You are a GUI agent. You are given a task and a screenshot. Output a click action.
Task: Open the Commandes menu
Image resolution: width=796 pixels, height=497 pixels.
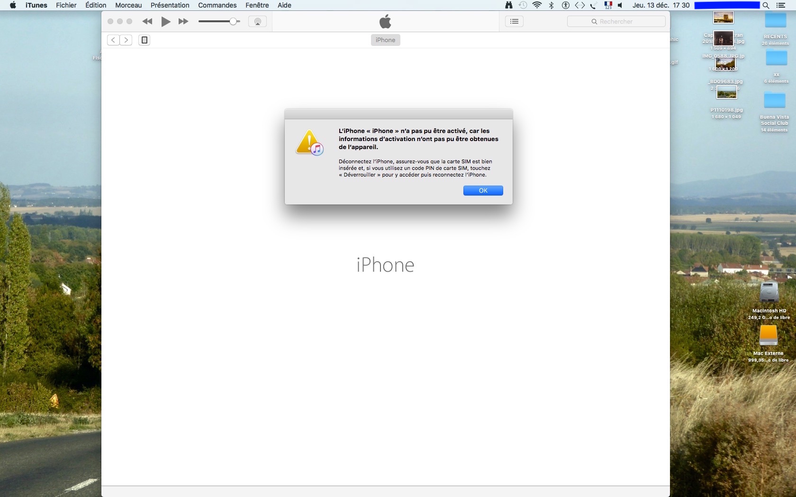point(217,5)
